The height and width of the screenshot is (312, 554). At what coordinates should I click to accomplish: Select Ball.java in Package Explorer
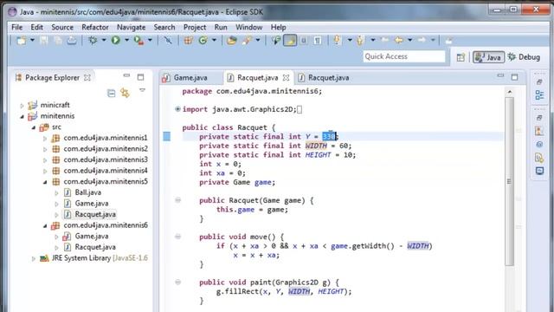coord(87,192)
